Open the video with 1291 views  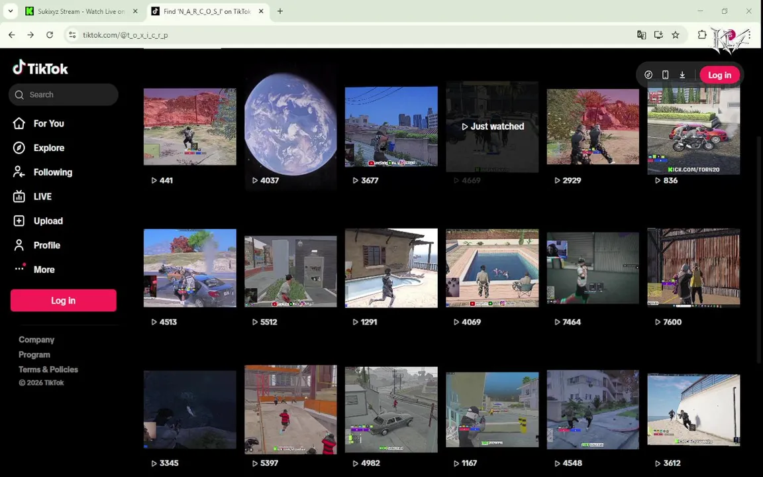point(391,268)
